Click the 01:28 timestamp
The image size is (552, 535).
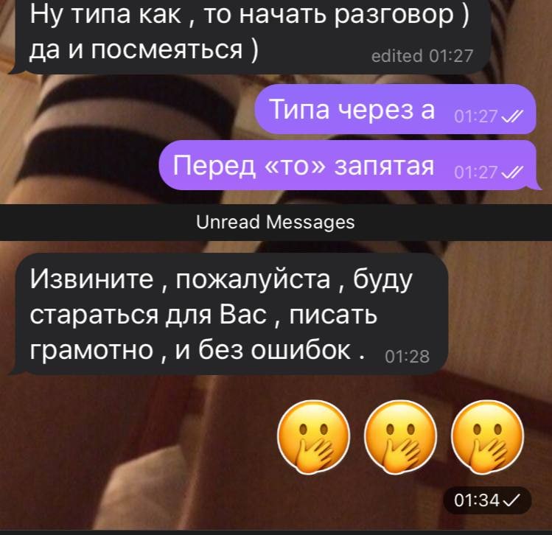[x=408, y=357]
